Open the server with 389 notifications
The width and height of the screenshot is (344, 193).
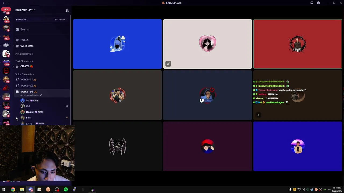6,62
